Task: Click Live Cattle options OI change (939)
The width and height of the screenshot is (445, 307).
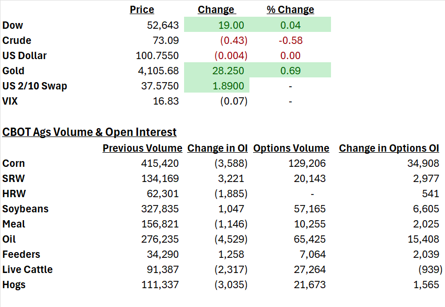Action: tap(430, 269)
